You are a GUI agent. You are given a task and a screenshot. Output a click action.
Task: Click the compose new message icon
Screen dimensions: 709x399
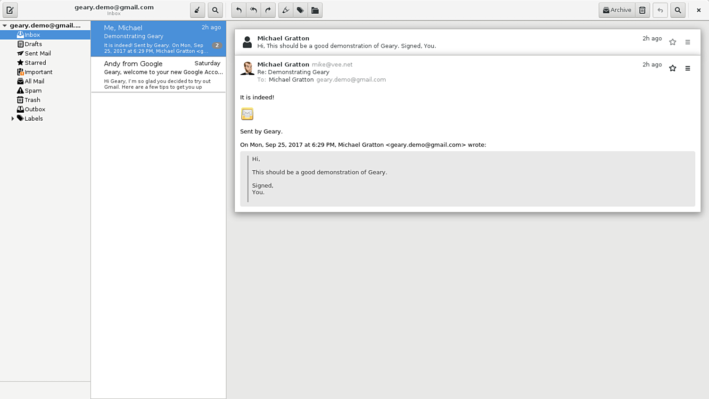point(10,10)
